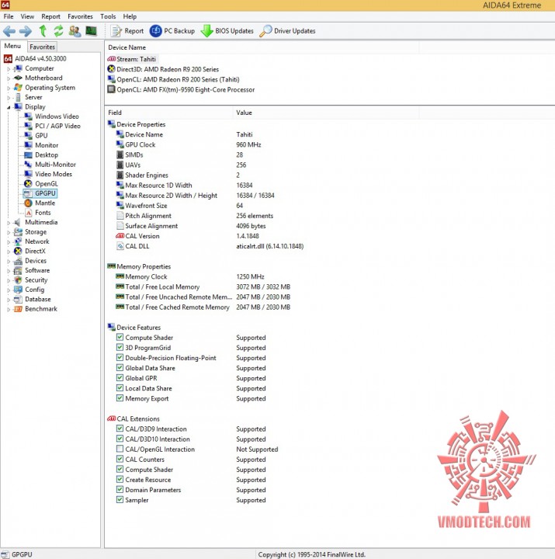This screenshot has height=559, width=555.
Task: Click the Back navigation arrow
Action: pyautogui.click(x=9, y=31)
